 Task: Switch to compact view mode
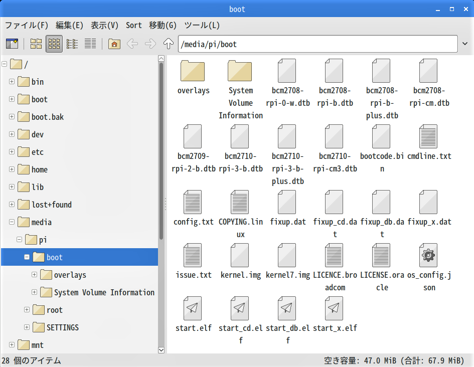72,44
